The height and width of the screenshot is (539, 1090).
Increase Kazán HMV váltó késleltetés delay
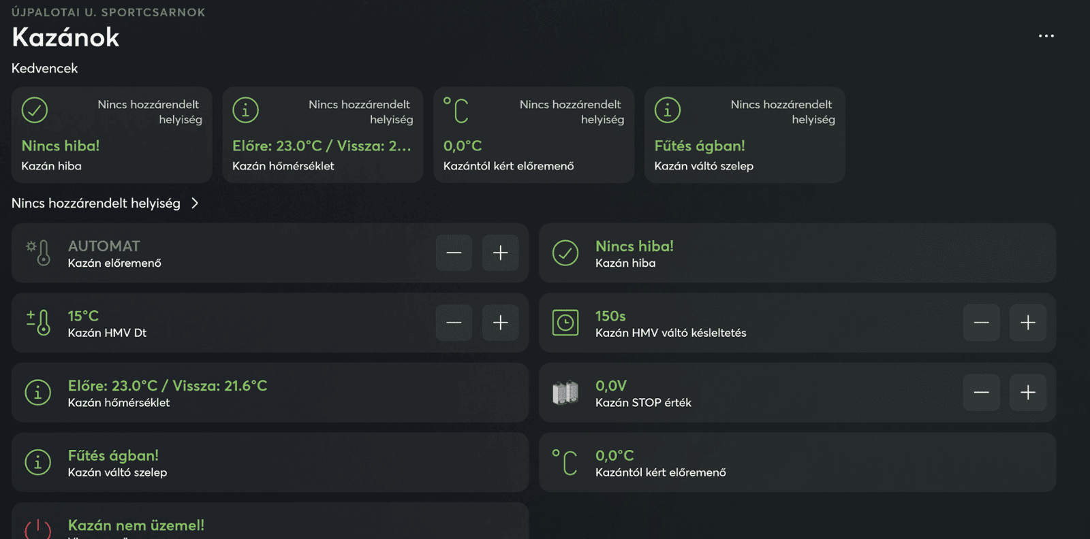coord(1028,323)
